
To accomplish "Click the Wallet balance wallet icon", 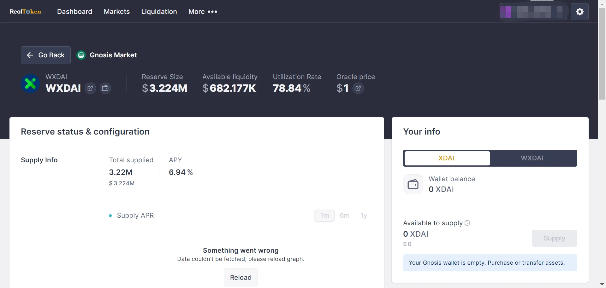I will click(x=413, y=184).
